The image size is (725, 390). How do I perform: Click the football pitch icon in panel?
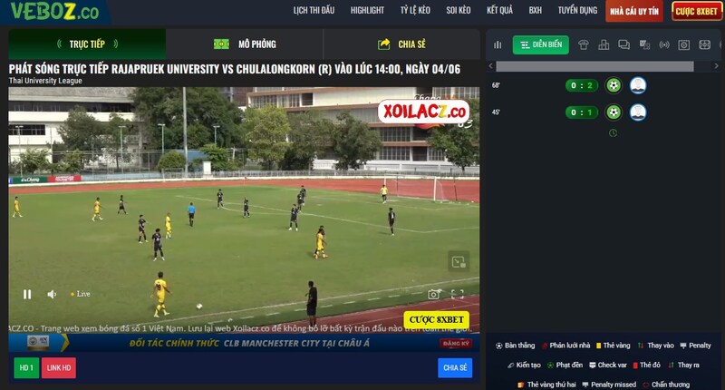coord(705,44)
